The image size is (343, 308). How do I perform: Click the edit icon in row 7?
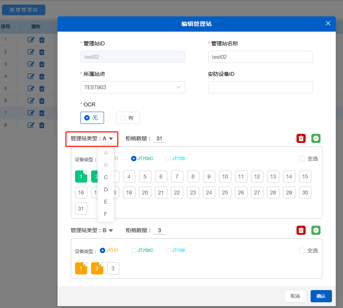tap(31, 113)
